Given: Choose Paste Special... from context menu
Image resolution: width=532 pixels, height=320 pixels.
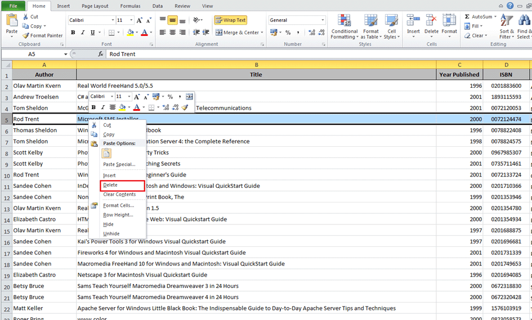Looking at the screenshot, I should click(119, 164).
